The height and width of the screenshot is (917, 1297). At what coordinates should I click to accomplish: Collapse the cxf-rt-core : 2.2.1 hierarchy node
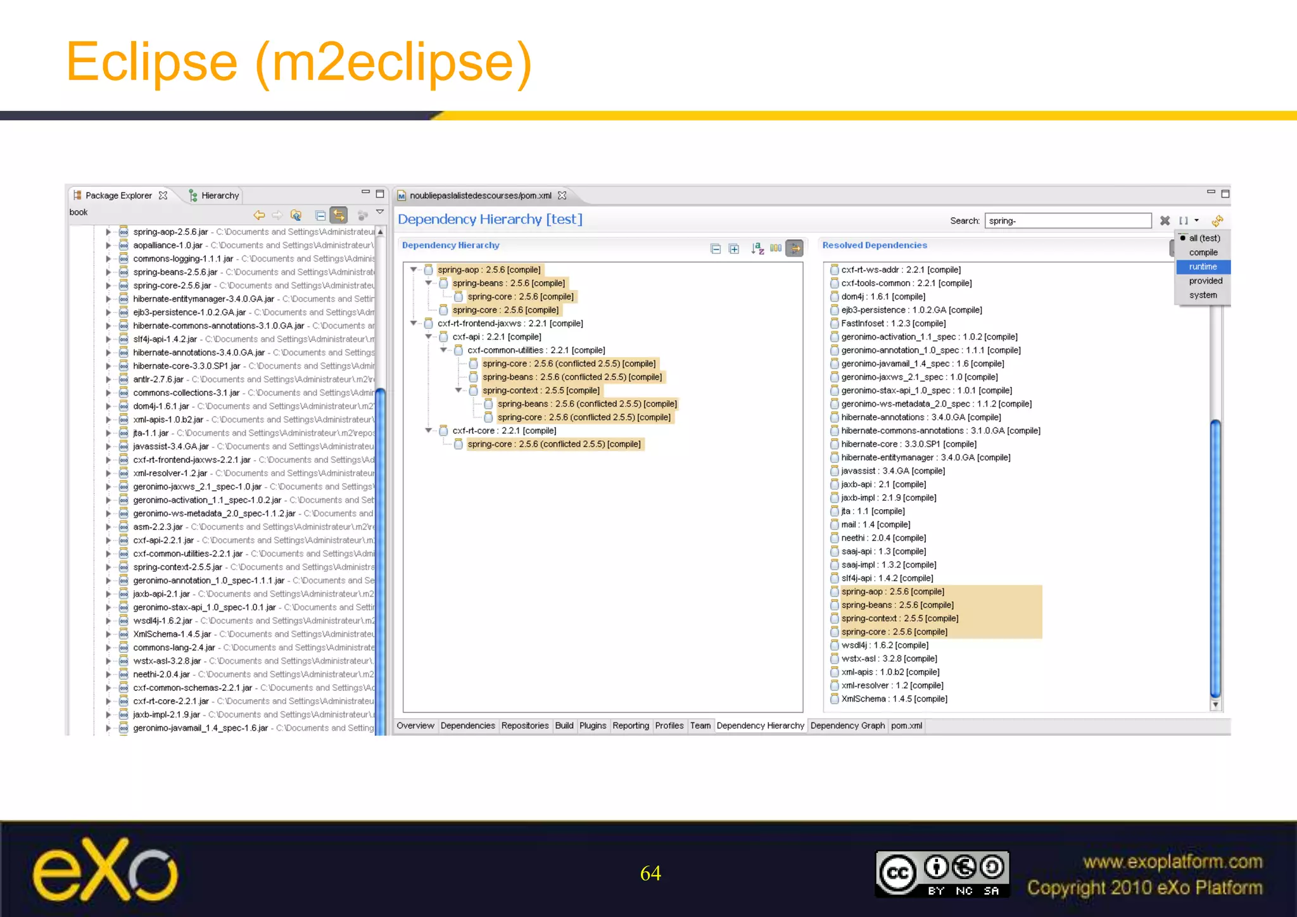tap(429, 431)
